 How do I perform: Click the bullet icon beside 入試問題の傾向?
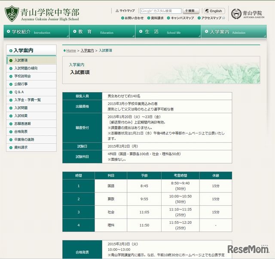[11, 68]
